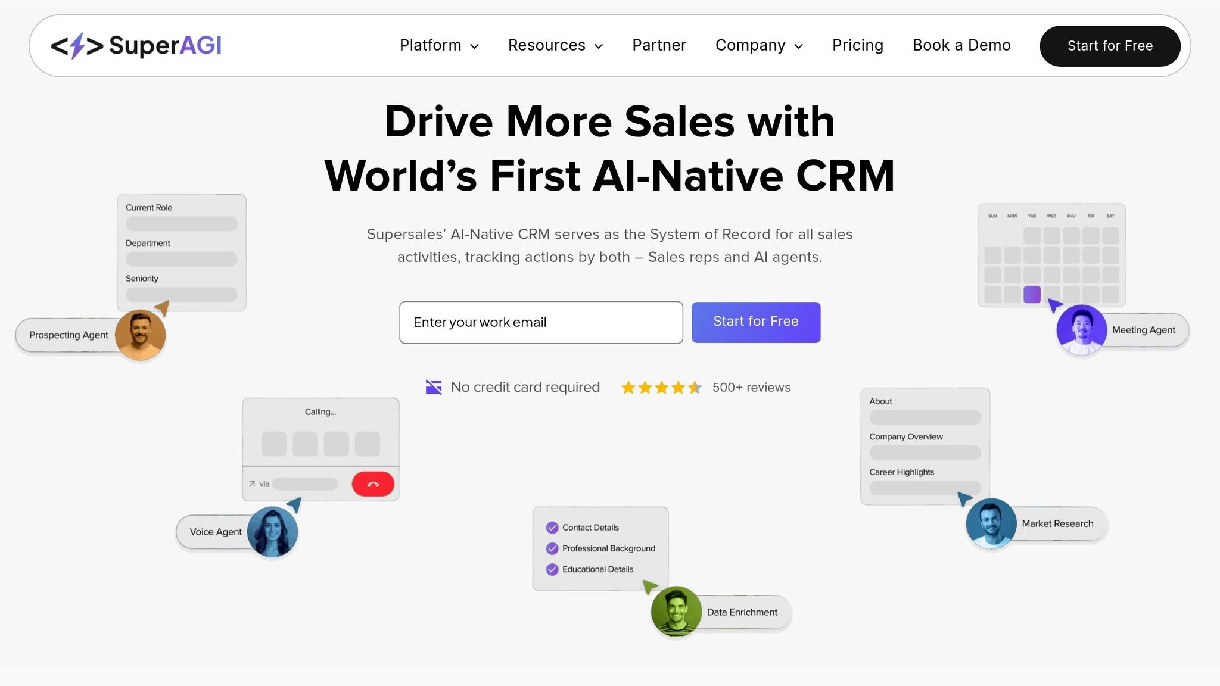
Task: Click the five-star rating icons
Action: click(661, 388)
